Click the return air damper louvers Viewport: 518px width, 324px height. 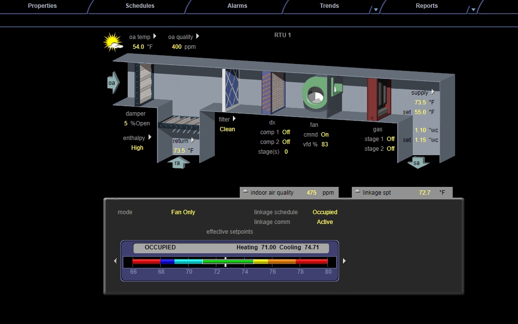pos(179,124)
